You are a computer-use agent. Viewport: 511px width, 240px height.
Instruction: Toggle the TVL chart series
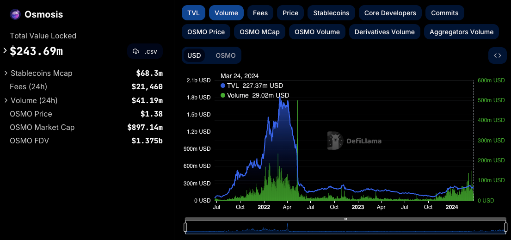tap(193, 13)
